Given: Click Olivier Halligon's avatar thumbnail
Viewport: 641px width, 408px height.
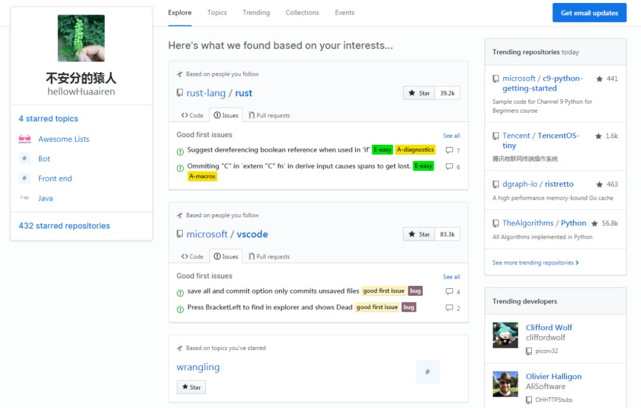Looking at the screenshot, I should (505, 384).
